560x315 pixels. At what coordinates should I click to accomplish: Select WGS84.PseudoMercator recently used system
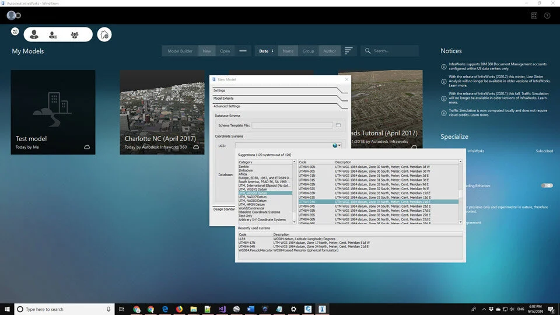click(x=350, y=250)
